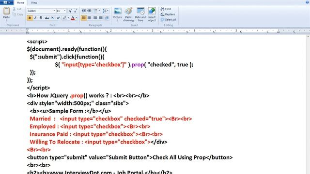Insert Date and time

(x=140, y=14)
